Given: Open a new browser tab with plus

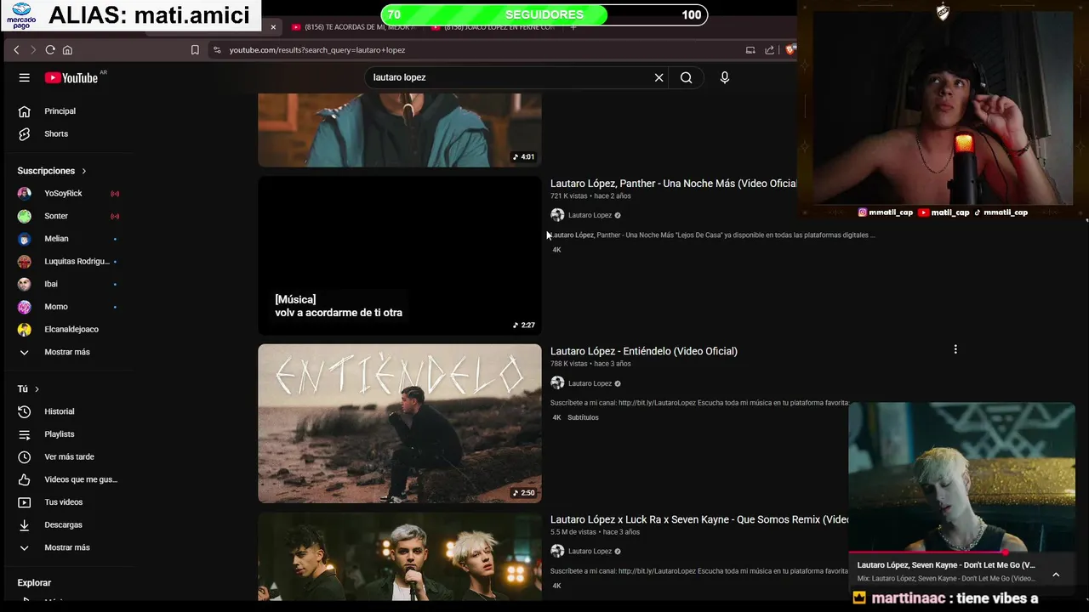Looking at the screenshot, I should [x=573, y=27].
